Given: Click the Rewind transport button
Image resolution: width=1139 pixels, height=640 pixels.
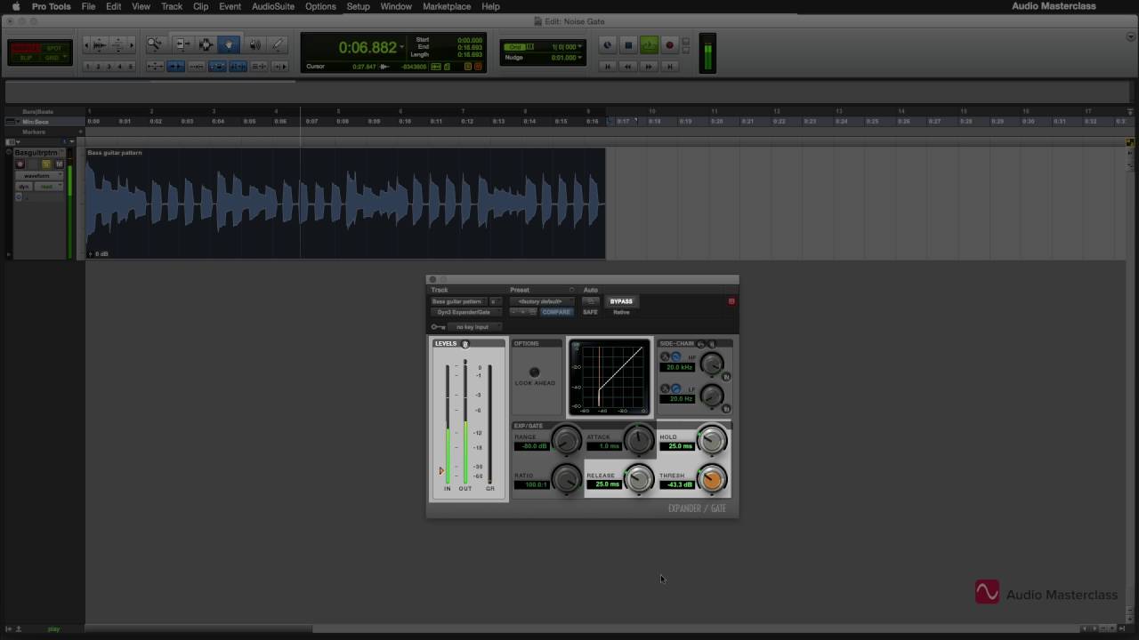Looking at the screenshot, I should [627, 67].
